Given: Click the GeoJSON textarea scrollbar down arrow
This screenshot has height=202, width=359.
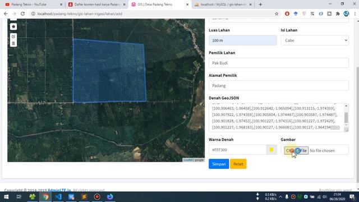Looking at the screenshot, I should pyautogui.click(x=346, y=125).
